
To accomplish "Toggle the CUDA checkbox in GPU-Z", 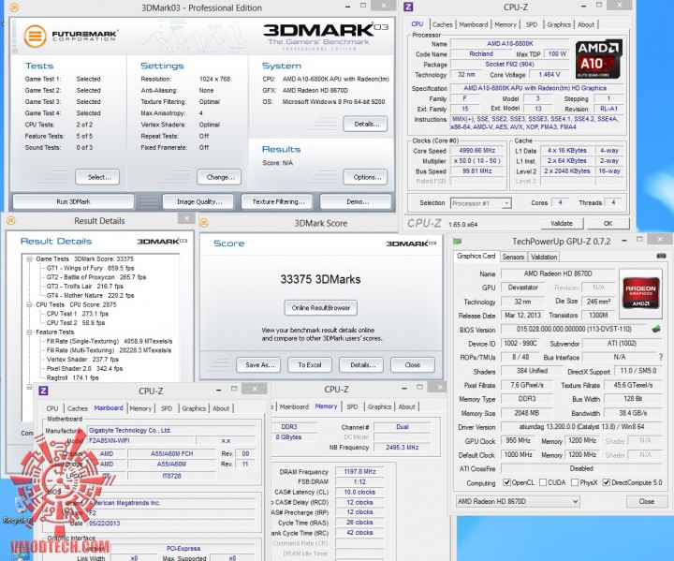I will [x=543, y=482].
